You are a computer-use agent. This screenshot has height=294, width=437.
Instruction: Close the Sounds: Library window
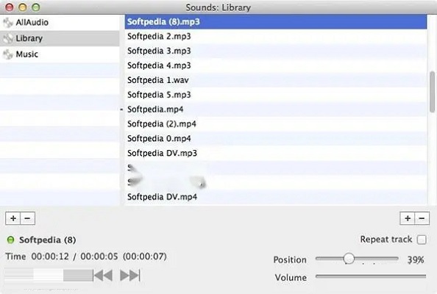click(x=10, y=7)
